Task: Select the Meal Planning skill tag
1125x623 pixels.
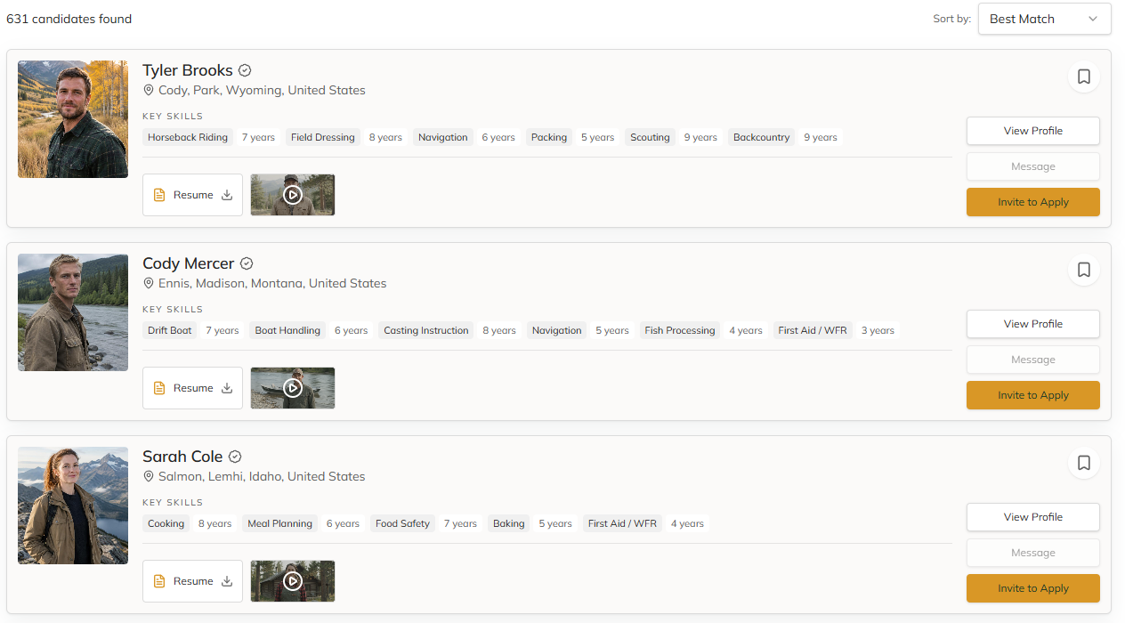Action: [x=280, y=523]
